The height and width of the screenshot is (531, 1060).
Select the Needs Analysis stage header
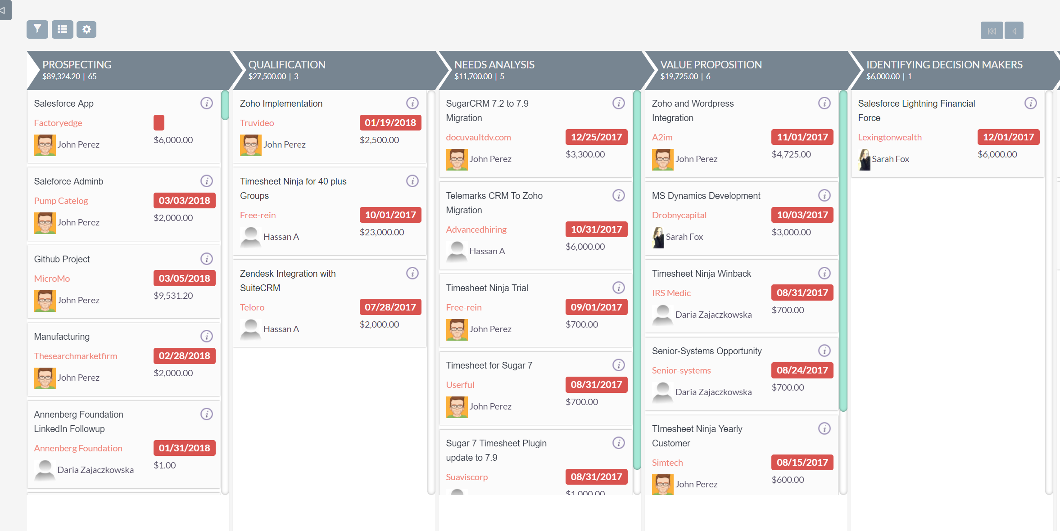tap(540, 70)
